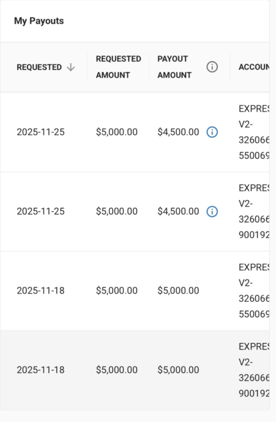Click the PAYOUT AMOUNT column header
276x422 pixels.
pos(175,67)
